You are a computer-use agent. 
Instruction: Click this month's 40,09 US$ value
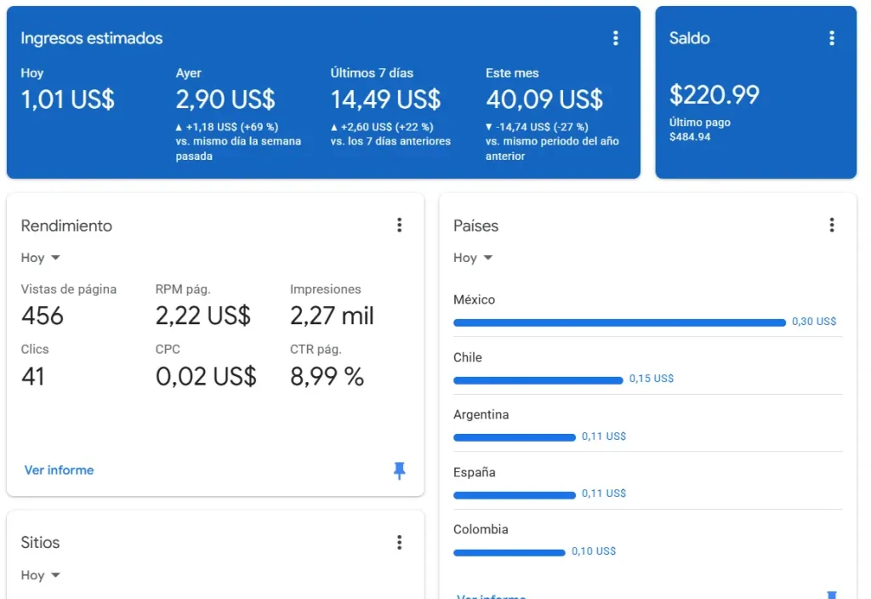point(544,100)
